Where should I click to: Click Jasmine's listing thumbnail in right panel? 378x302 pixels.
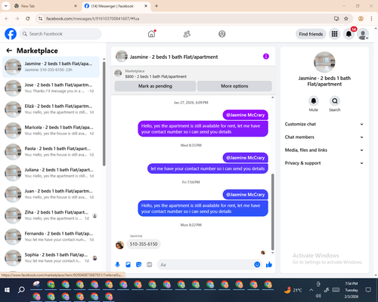pyautogui.click(x=324, y=62)
